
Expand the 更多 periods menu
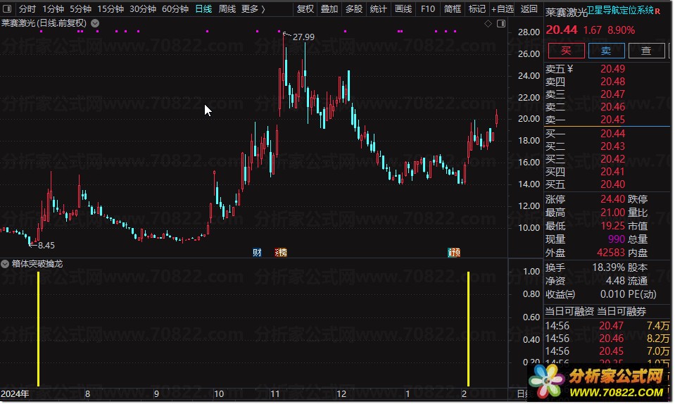(x=253, y=8)
